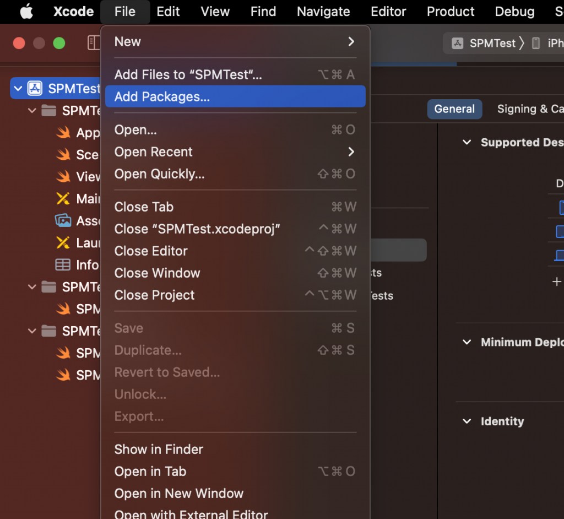The height and width of the screenshot is (519, 564).
Task: Choose Close Window
Action: tap(235, 273)
